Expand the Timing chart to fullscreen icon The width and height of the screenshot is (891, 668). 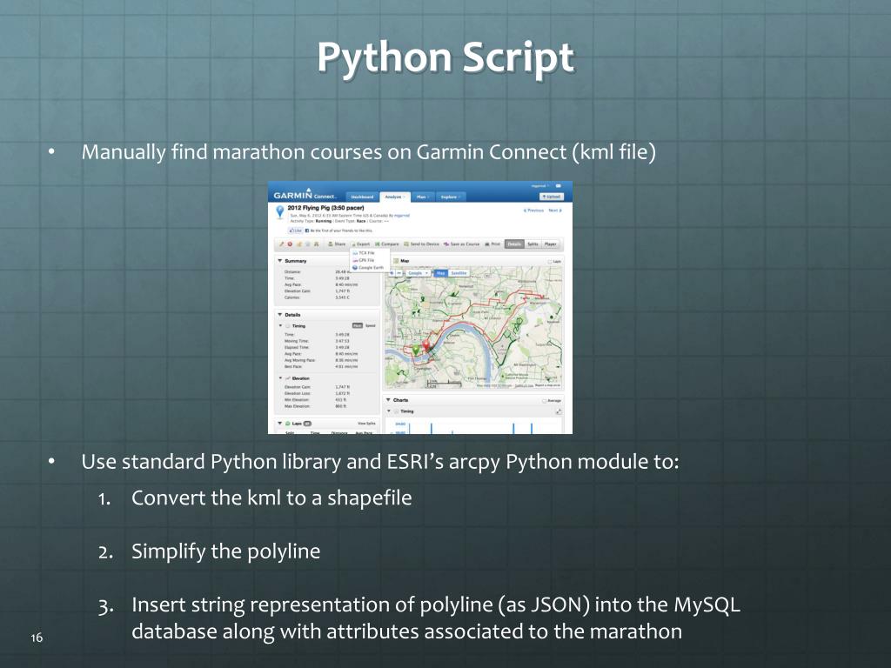(x=559, y=411)
